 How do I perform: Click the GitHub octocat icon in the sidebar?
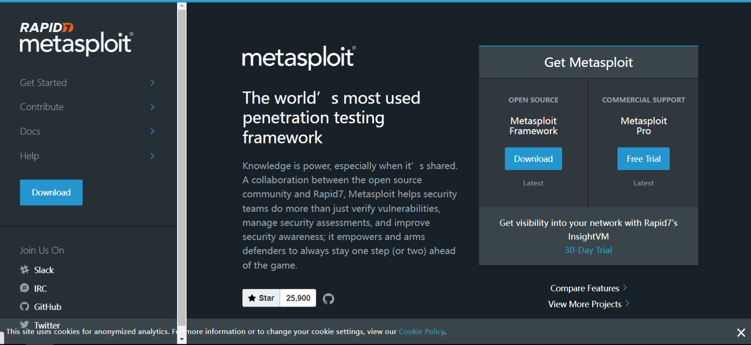click(x=24, y=307)
